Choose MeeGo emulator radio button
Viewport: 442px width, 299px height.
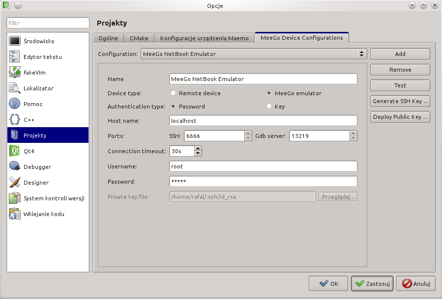tap(269, 93)
